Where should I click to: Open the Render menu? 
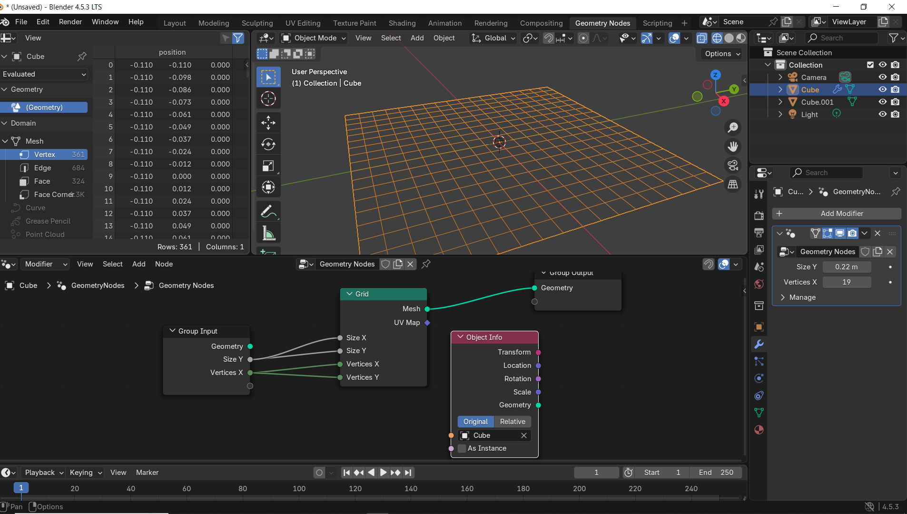[x=70, y=22]
